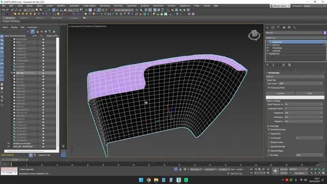The width and height of the screenshot is (327, 184).
Task: Open the Modifier List dropdown
Action: [x=295, y=38]
